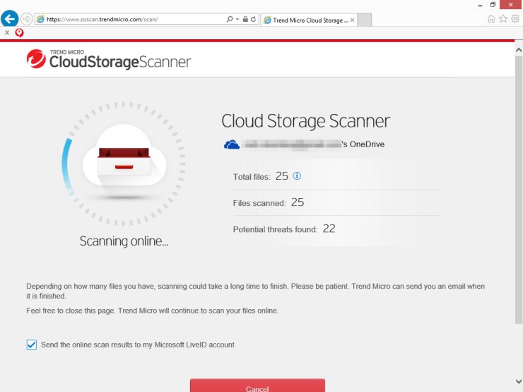Open a new blank browser tab

click(364, 20)
